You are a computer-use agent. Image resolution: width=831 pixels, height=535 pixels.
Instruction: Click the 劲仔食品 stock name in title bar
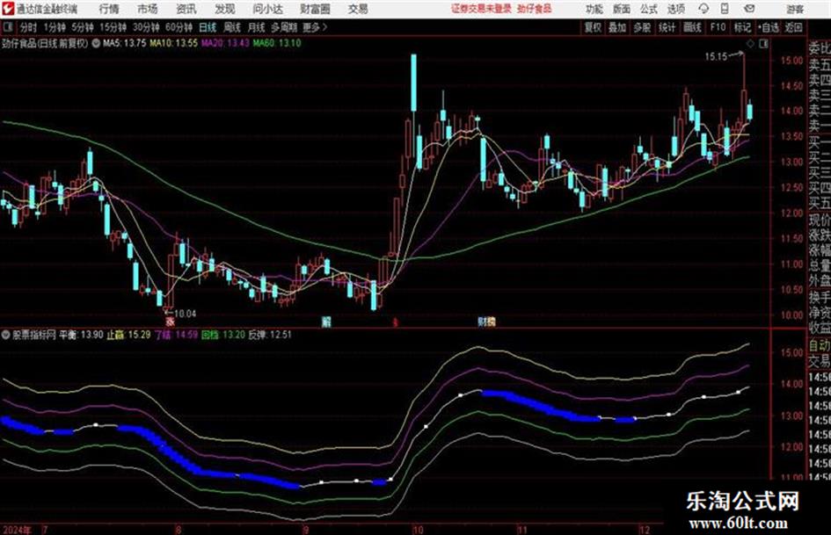535,9
